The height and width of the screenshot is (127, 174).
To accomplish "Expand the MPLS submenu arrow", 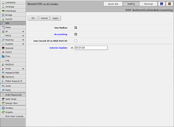I will (x=23, y=36).
